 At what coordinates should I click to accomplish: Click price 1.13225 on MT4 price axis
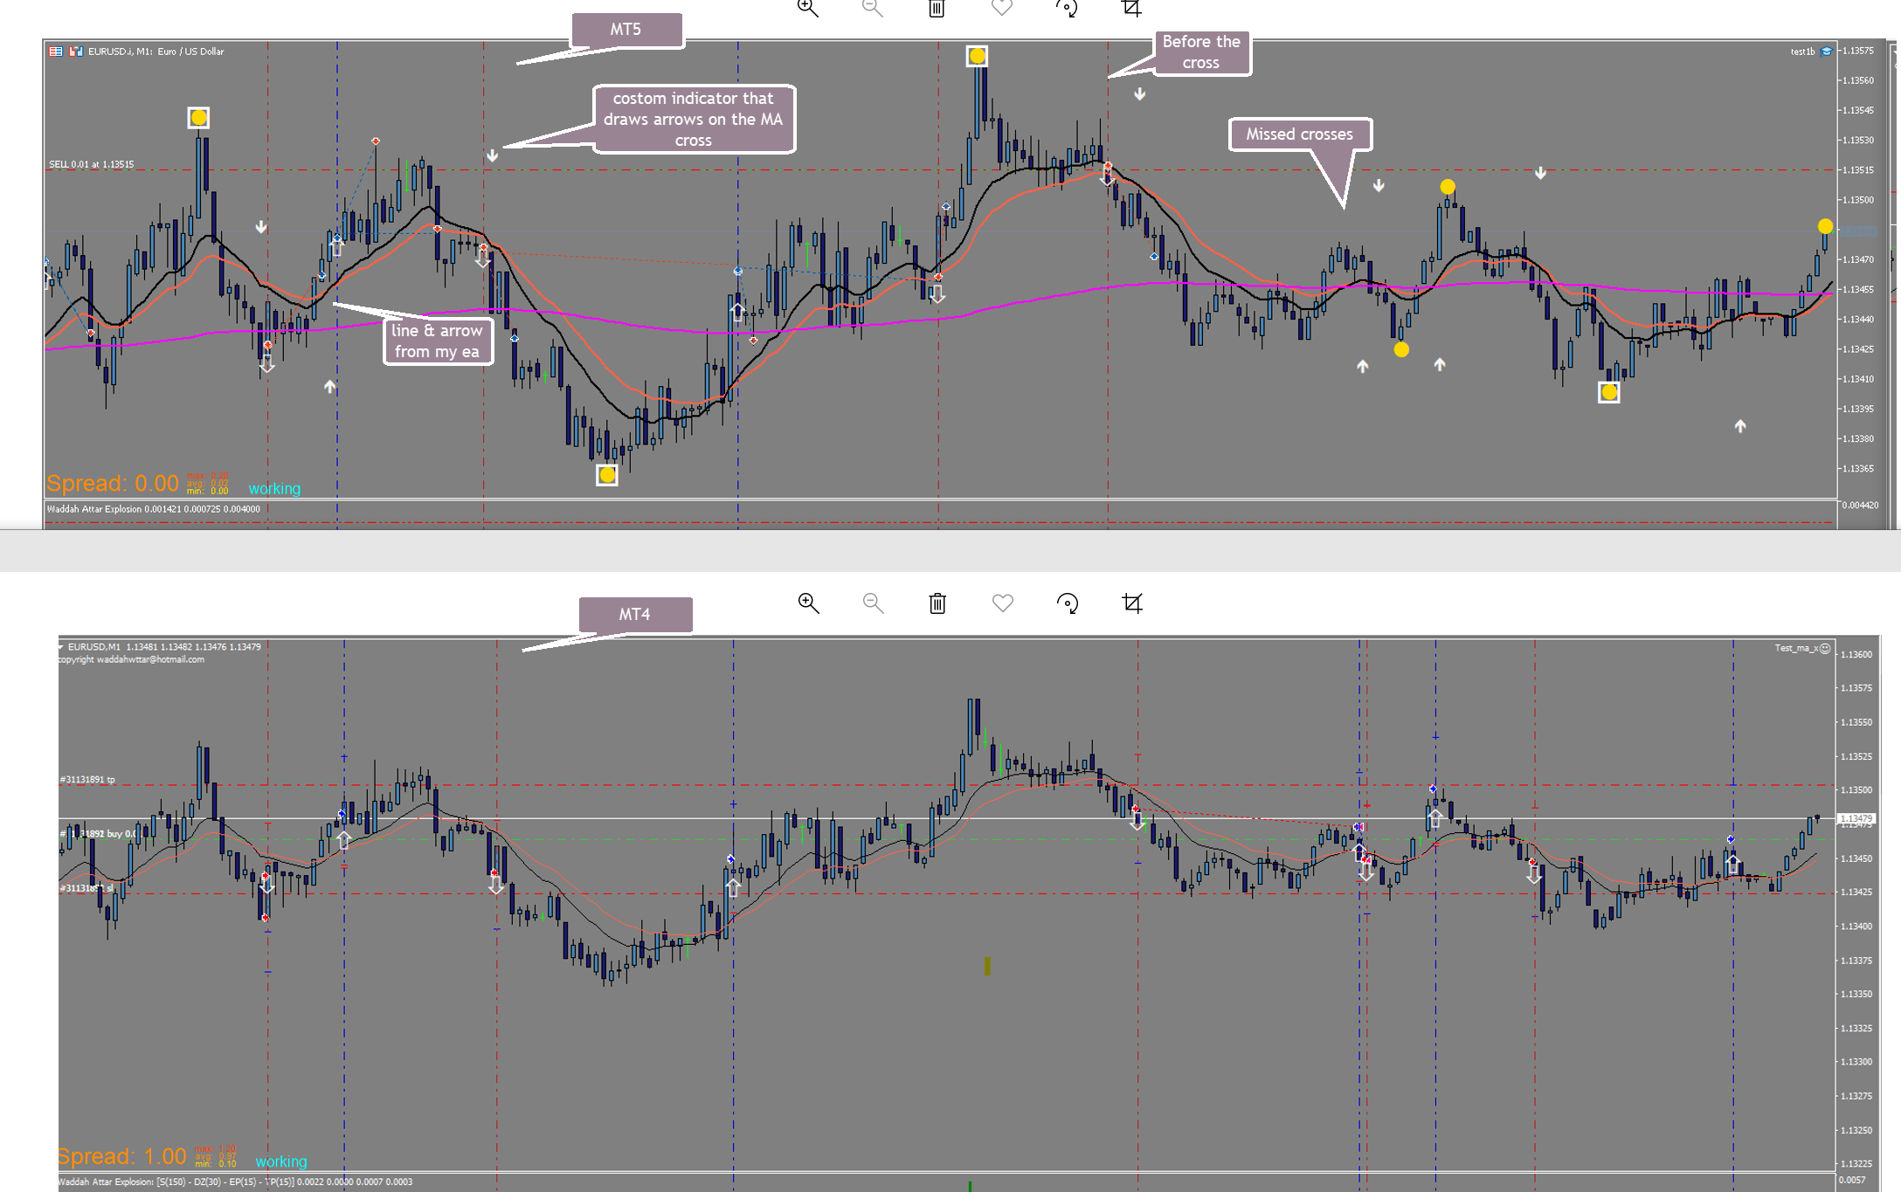coord(1856,1163)
